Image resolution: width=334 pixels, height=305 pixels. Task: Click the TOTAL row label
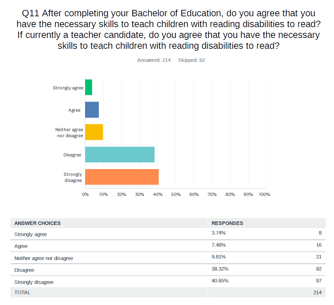(x=22, y=292)
